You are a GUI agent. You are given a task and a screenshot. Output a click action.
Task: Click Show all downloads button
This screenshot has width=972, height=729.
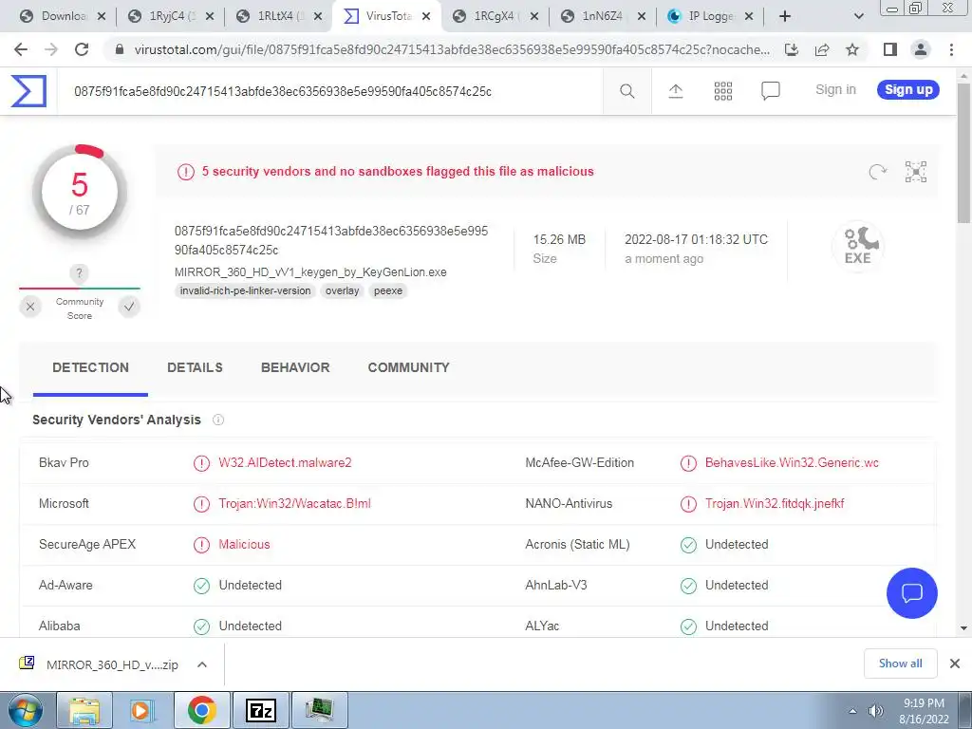click(x=900, y=664)
